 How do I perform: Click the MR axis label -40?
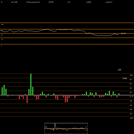[x=131, y=105]
